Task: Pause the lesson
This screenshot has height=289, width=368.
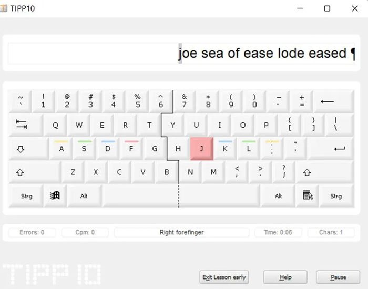Action: (x=338, y=277)
